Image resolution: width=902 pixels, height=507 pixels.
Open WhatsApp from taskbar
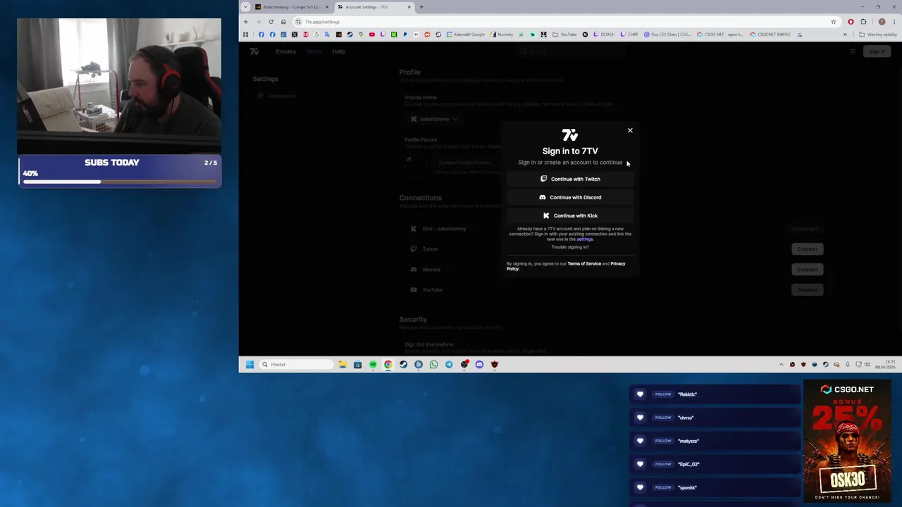[433, 365]
